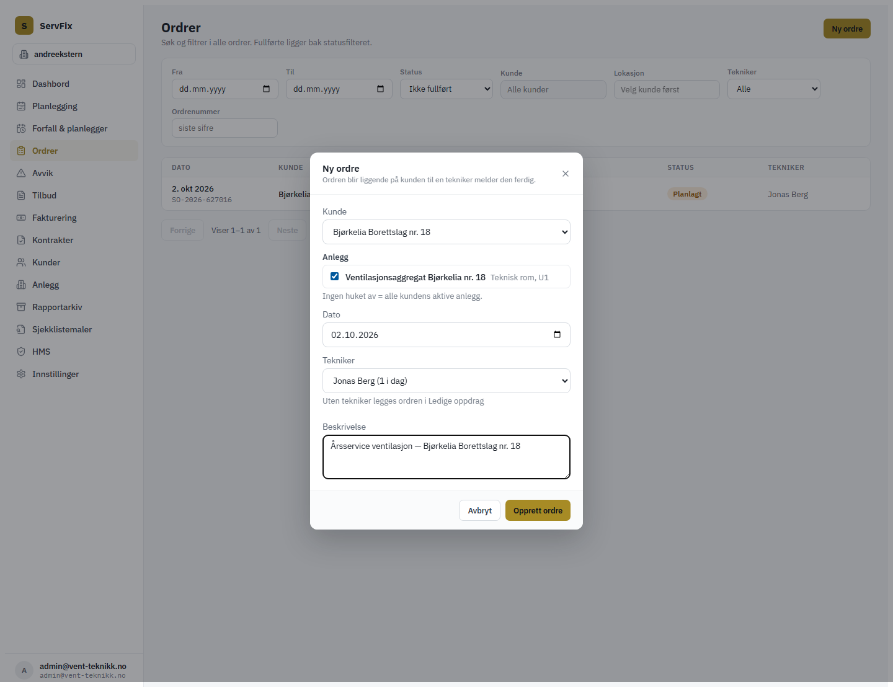Open the Status filter dropdown

pos(446,89)
